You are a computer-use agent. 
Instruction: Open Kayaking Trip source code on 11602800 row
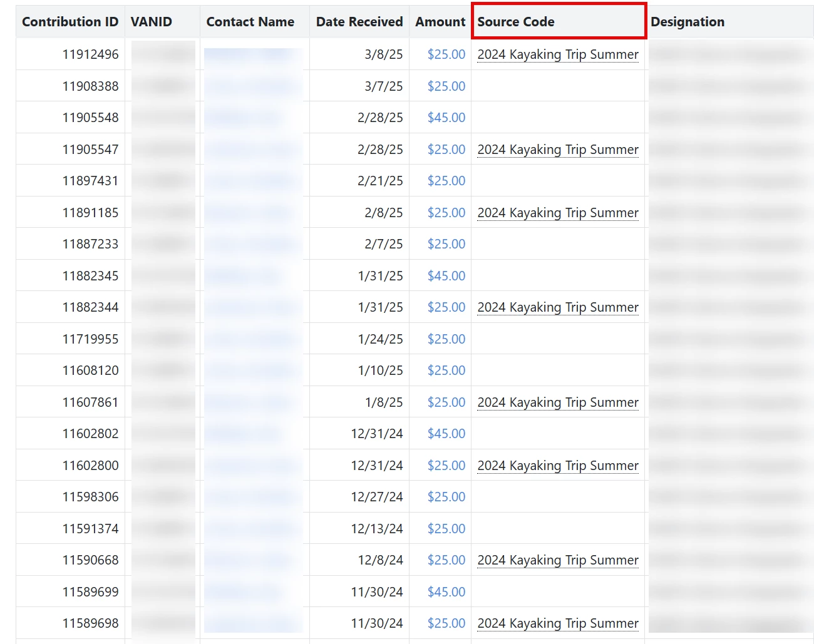pos(558,466)
